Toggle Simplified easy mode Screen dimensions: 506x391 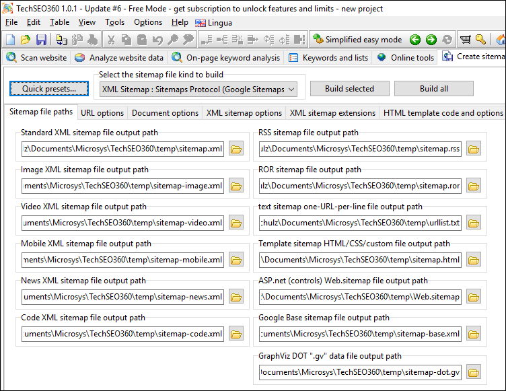coord(357,40)
